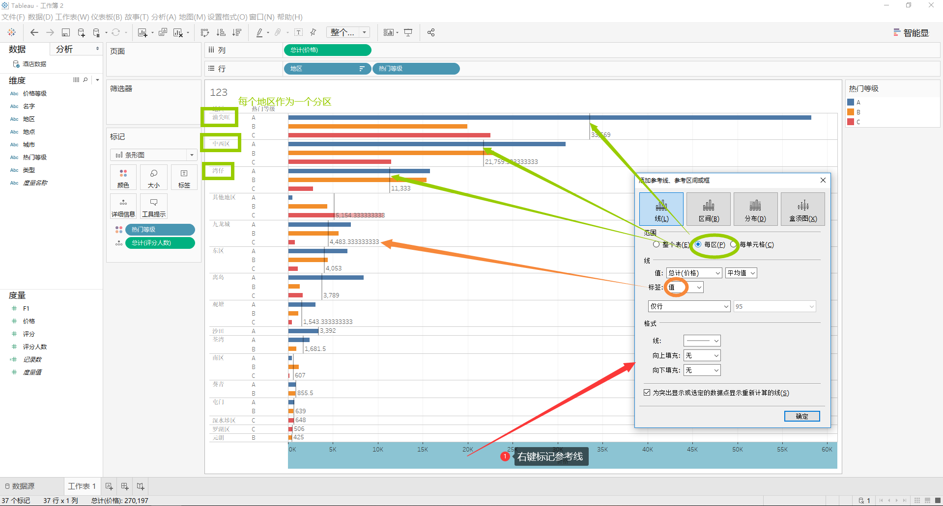Click the 热门等级 pill on Rows
The width and height of the screenshot is (943, 506).
416,69
